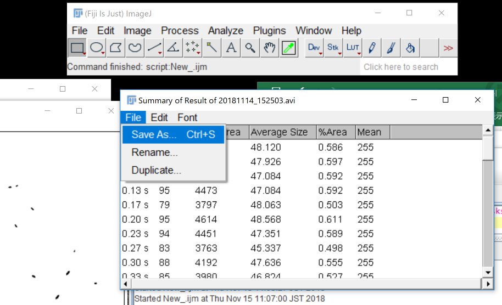Click the ImageJ main window title icon
Viewport: 502px width, 305px height.
click(x=78, y=13)
